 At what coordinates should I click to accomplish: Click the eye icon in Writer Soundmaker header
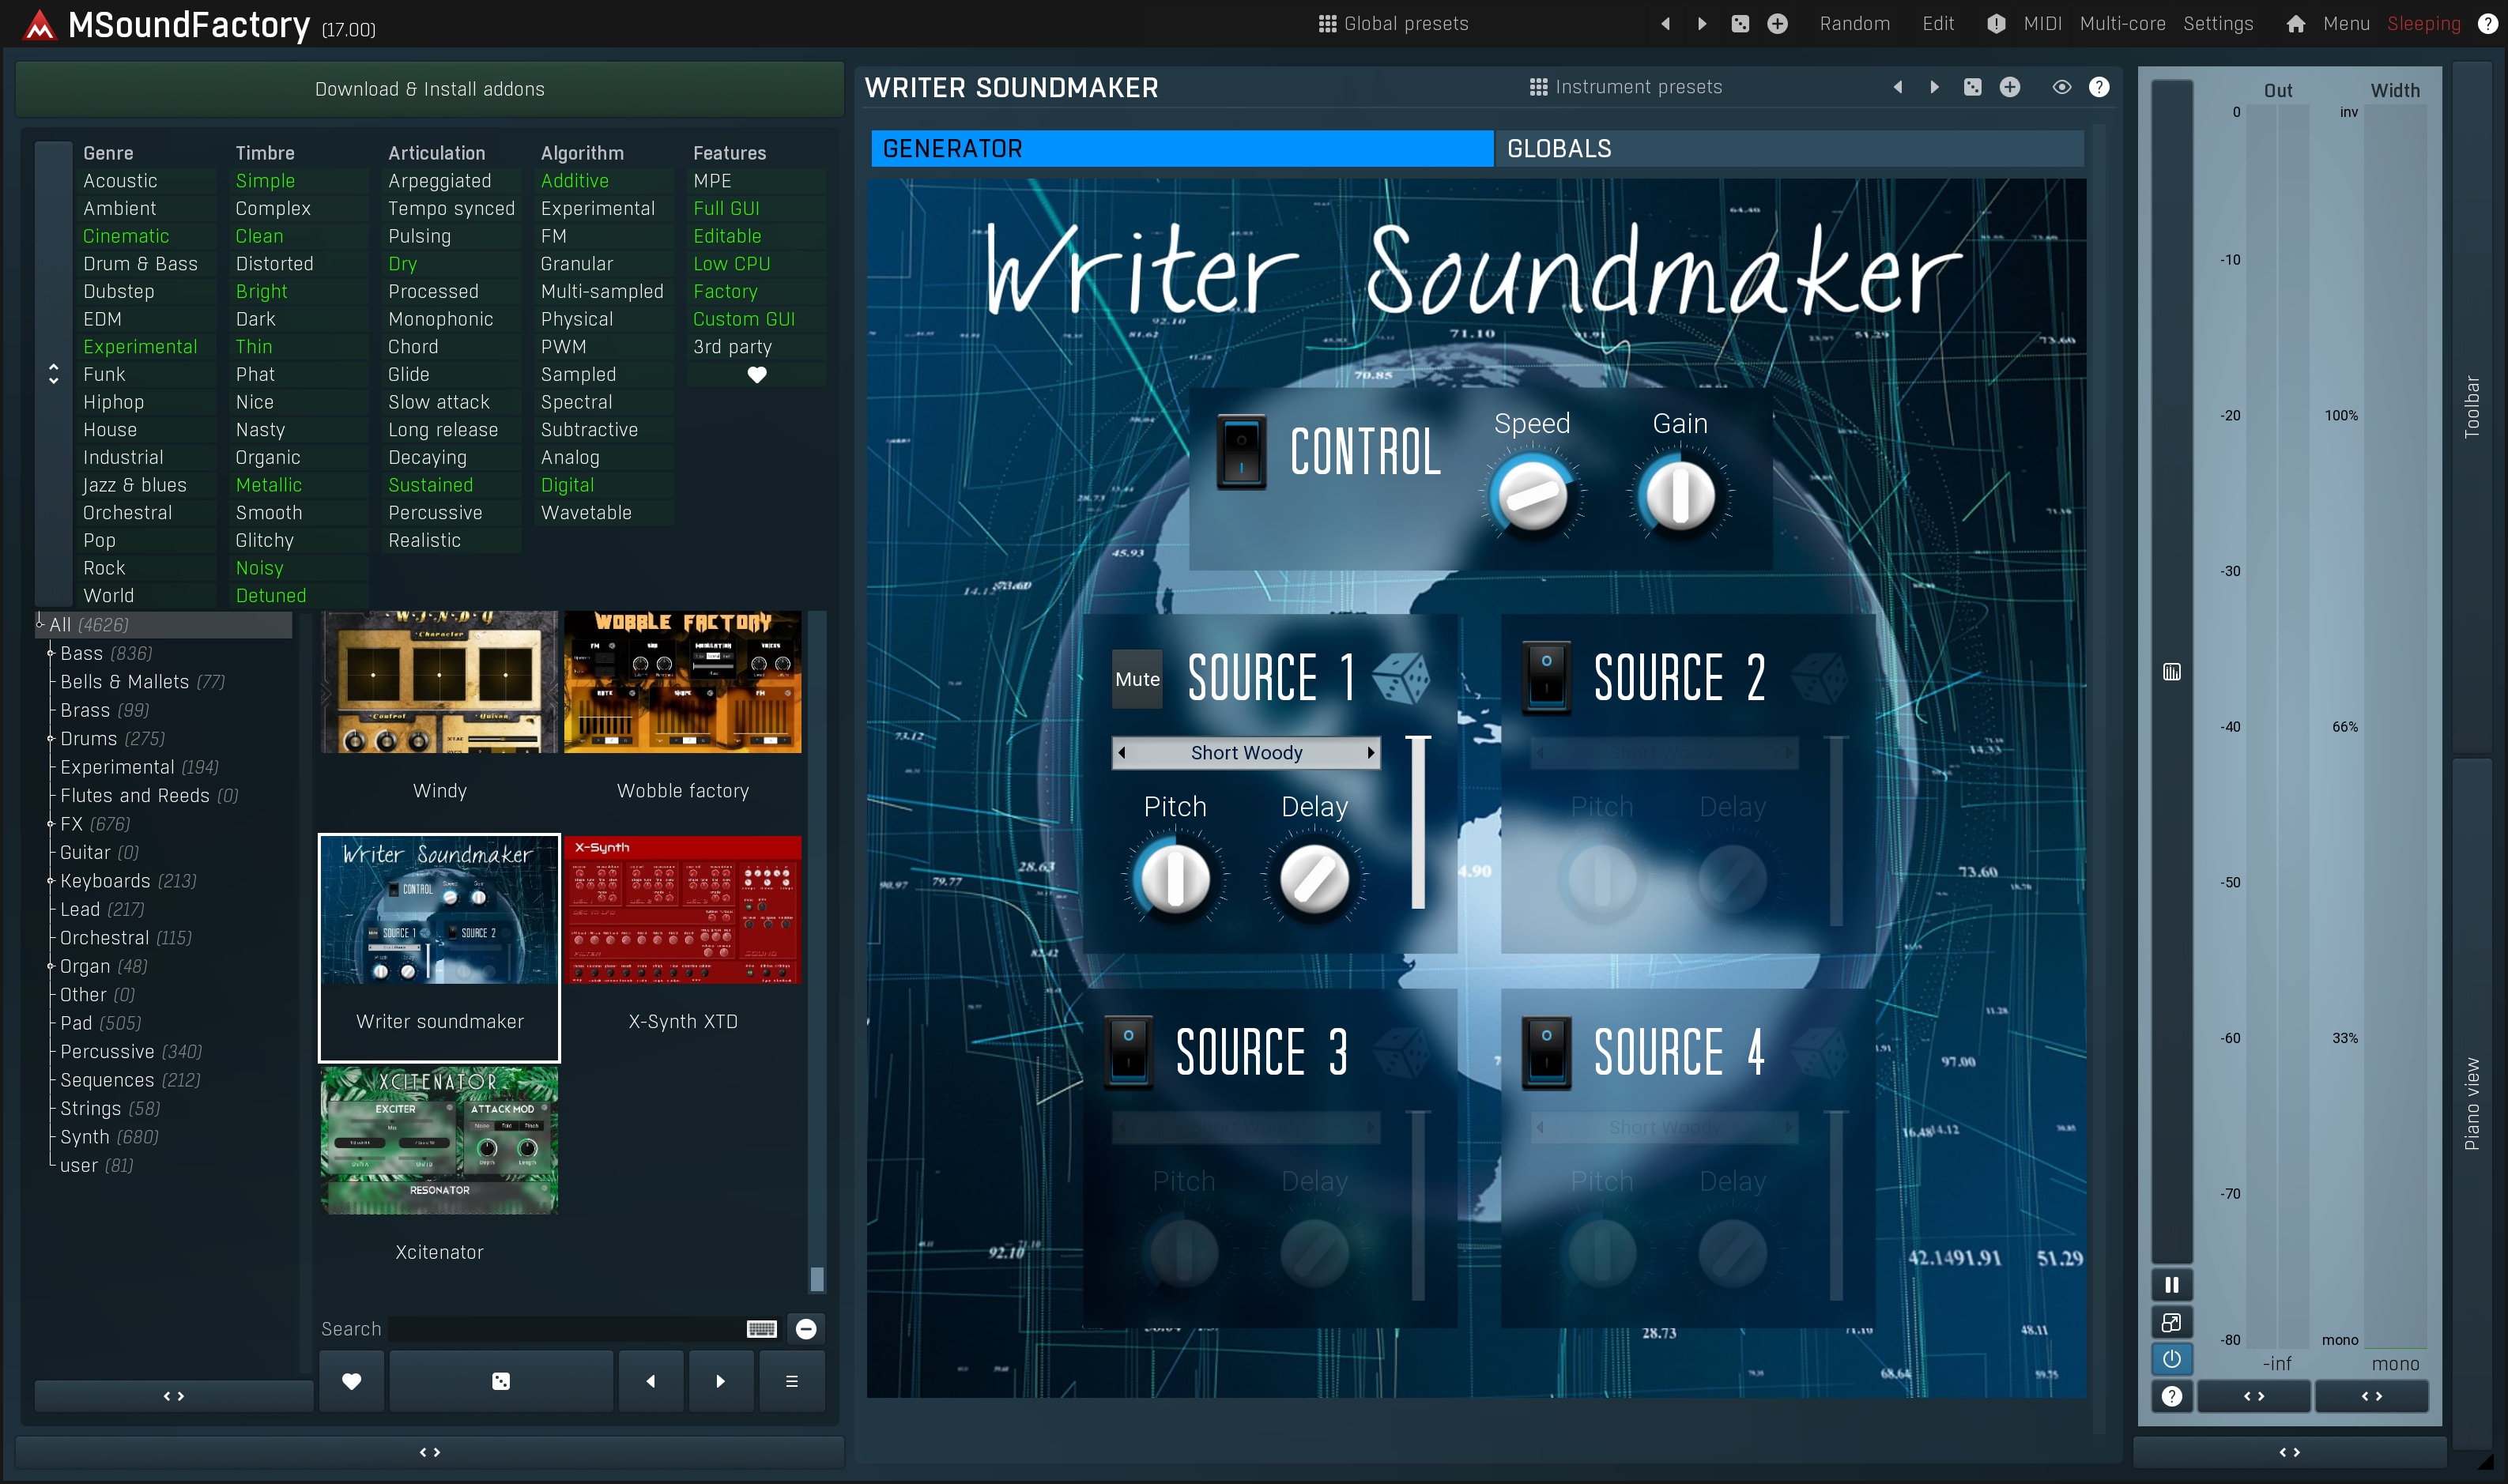[x=2061, y=87]
